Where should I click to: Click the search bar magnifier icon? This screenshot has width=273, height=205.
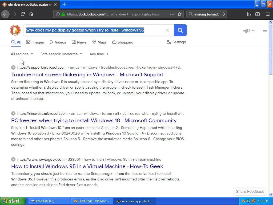click(x=191, y=14)
